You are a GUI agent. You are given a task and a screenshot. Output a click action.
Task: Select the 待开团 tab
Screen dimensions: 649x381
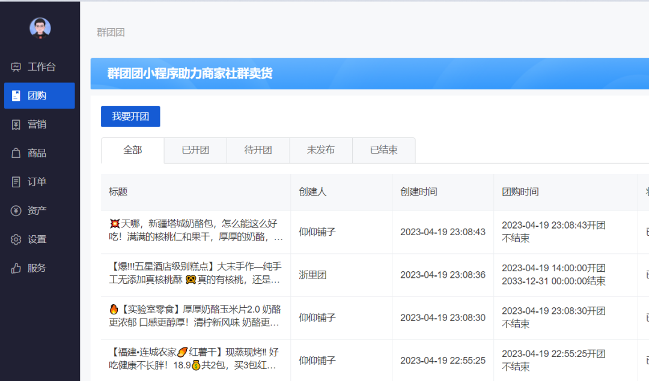(258, 151)
